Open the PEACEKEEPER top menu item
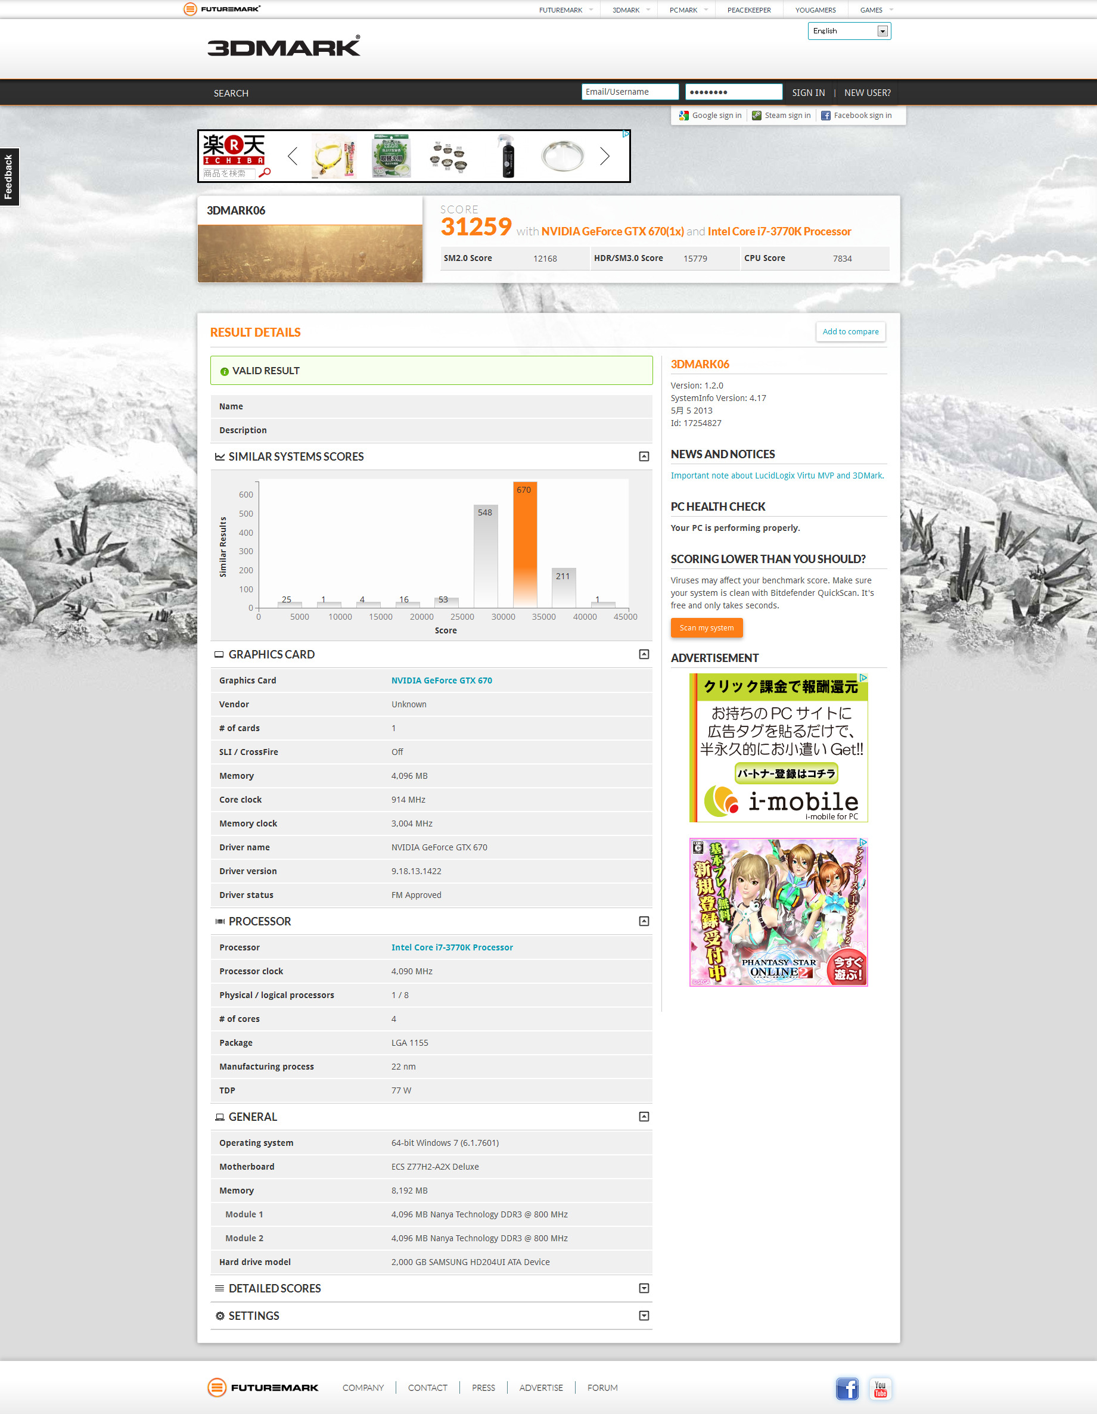The height and width of the screenshot is (1414, 1097). click(x=748, y=10)
